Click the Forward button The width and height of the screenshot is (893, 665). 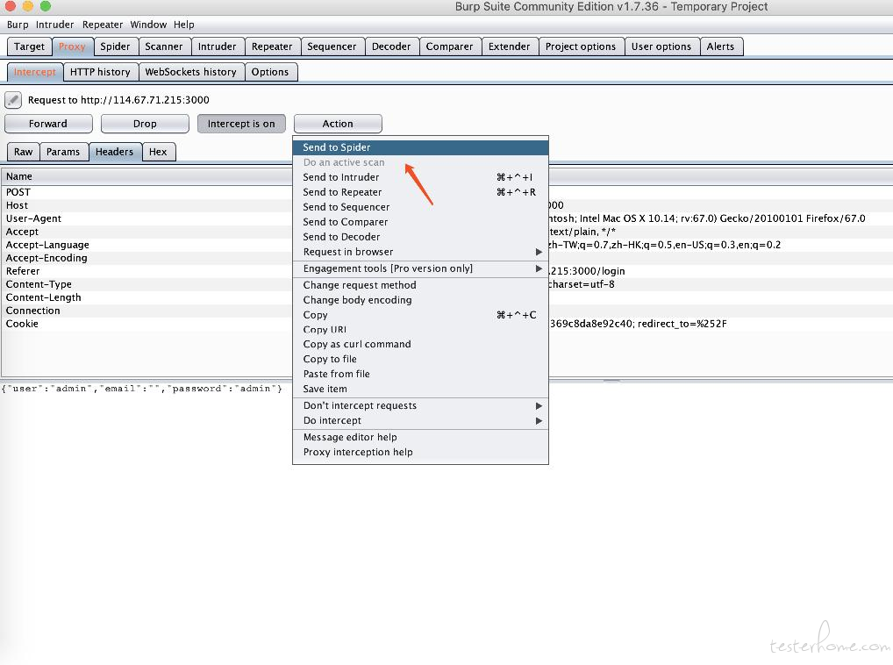(x=48, y=124)
